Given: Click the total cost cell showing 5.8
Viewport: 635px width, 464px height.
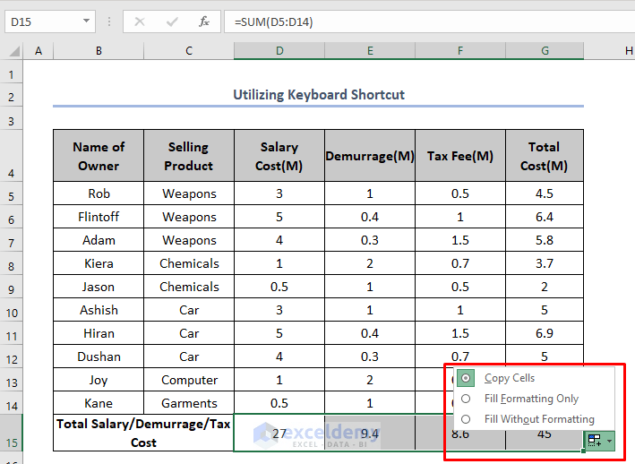Looking at the screenshot, I should point(545,240).
